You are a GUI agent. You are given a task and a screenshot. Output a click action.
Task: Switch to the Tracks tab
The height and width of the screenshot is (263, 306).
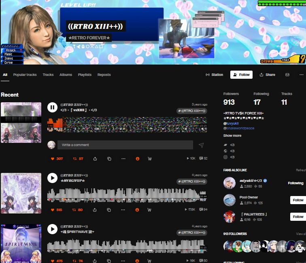point(48,75)
